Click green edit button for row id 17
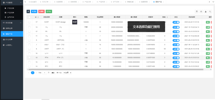 pyautogui.click(x=208, y=22)
